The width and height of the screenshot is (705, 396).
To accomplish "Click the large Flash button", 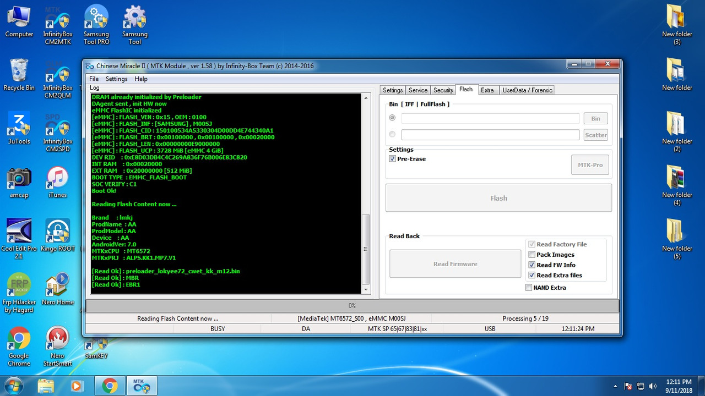I will pos(498,198).
